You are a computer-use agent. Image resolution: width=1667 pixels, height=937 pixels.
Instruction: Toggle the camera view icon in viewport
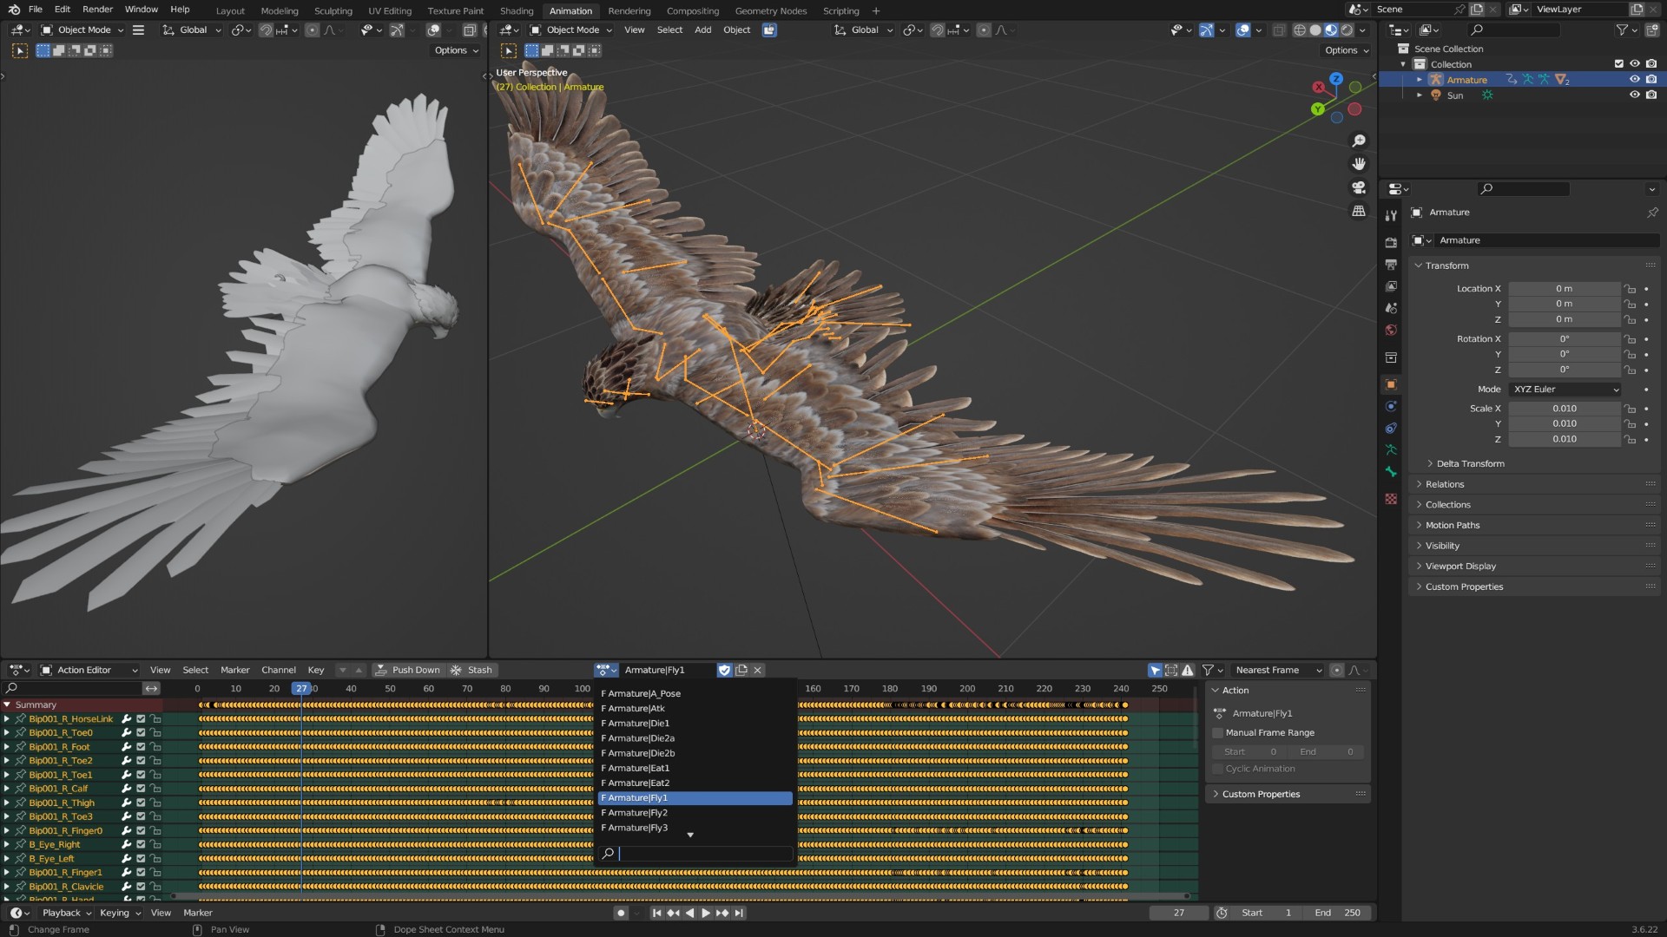coord(1359,187)
